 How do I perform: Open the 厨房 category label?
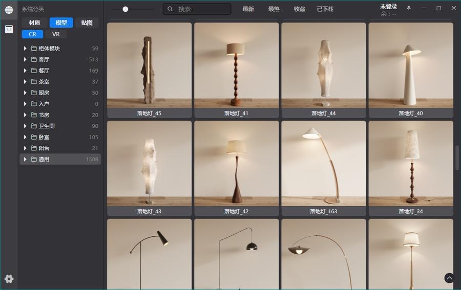click(x=44, y=93)
